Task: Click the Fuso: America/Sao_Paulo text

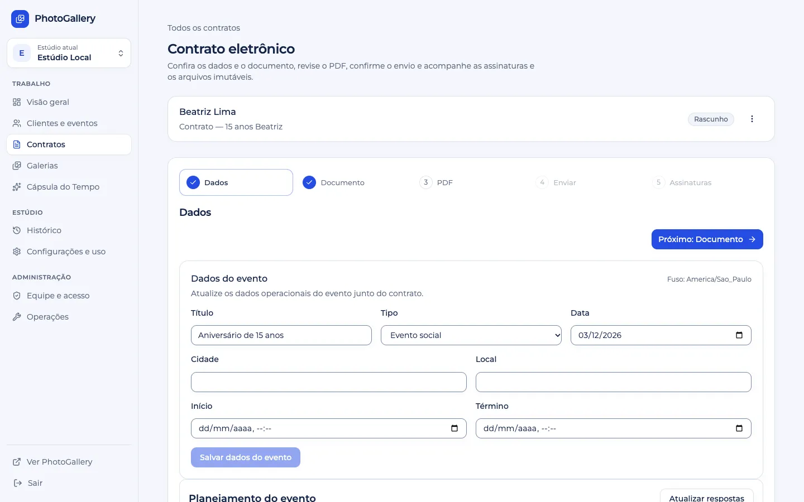Action: pos(709,279)
